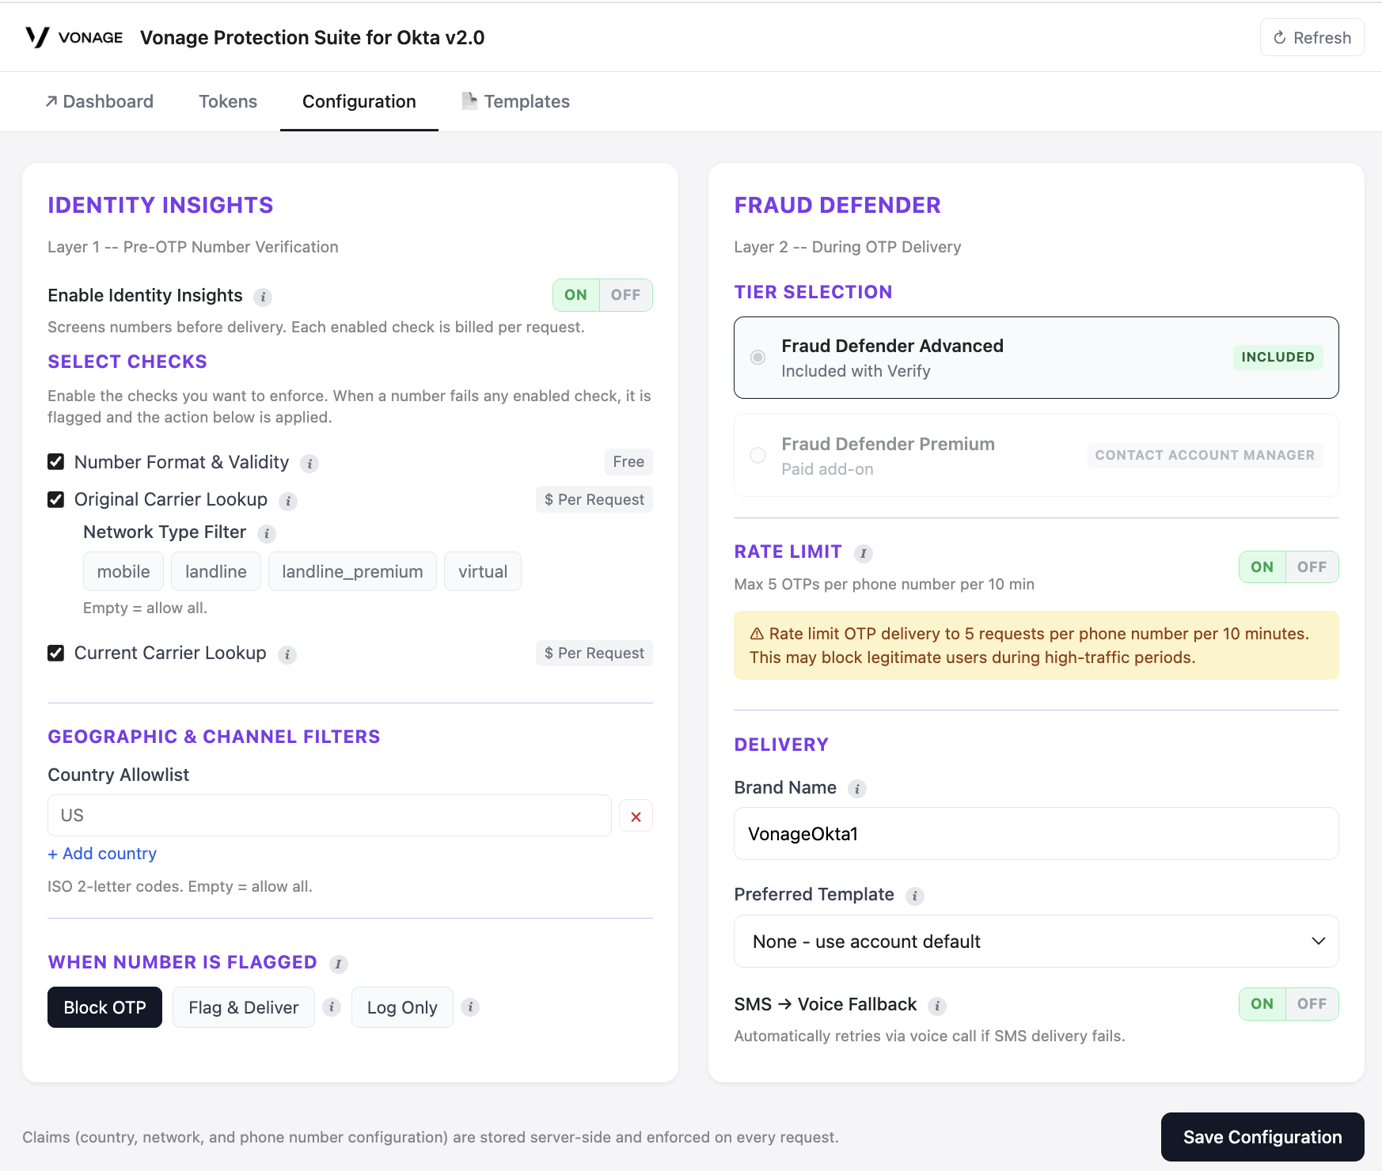
Task: Click the INCLUDED badge
Action: 1278,357
